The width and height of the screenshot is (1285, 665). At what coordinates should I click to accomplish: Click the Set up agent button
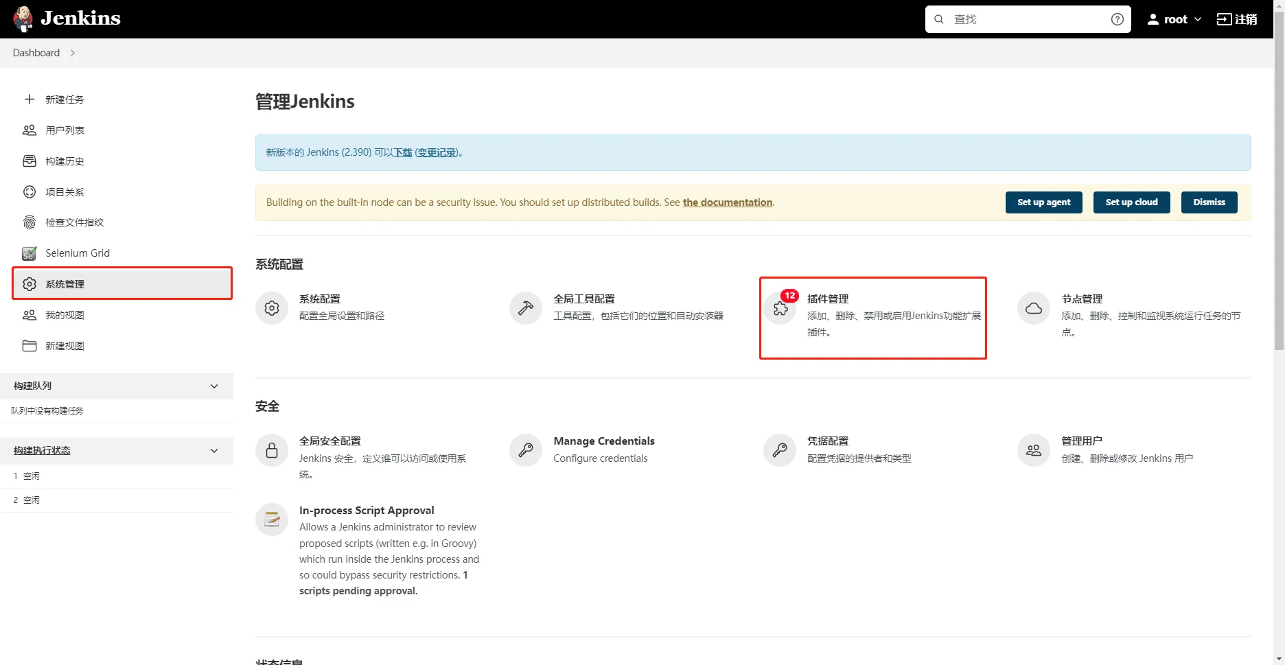click(x=1043, y=202)
